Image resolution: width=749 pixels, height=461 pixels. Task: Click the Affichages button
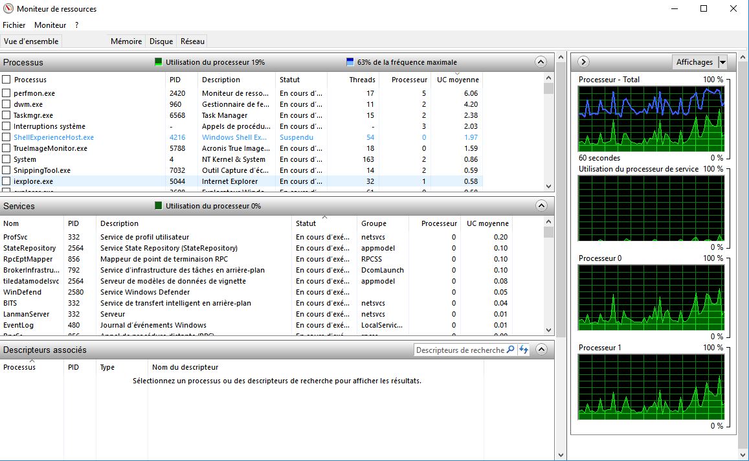[694, 62]
